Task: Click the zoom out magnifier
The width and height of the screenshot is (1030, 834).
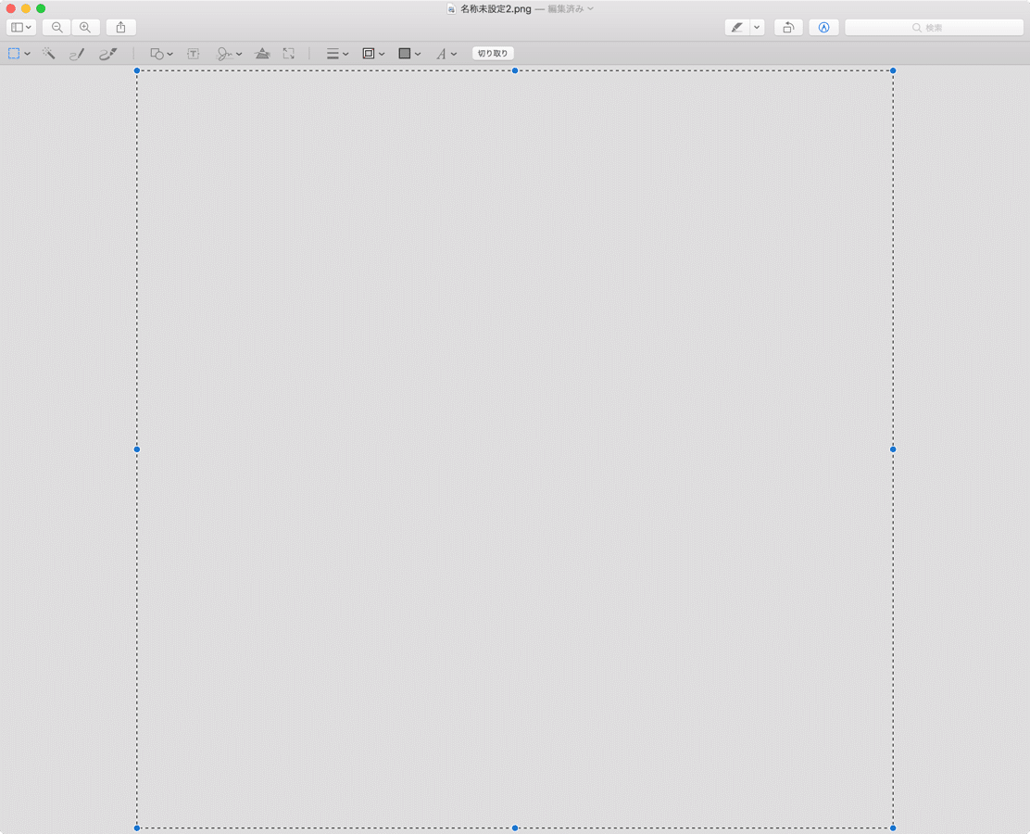Action: tap(57, 27)
